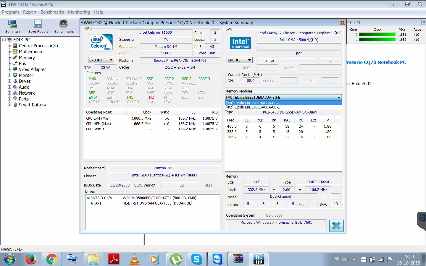
Task: Select the Drives tree icon
Action: (x=15, y=81)
